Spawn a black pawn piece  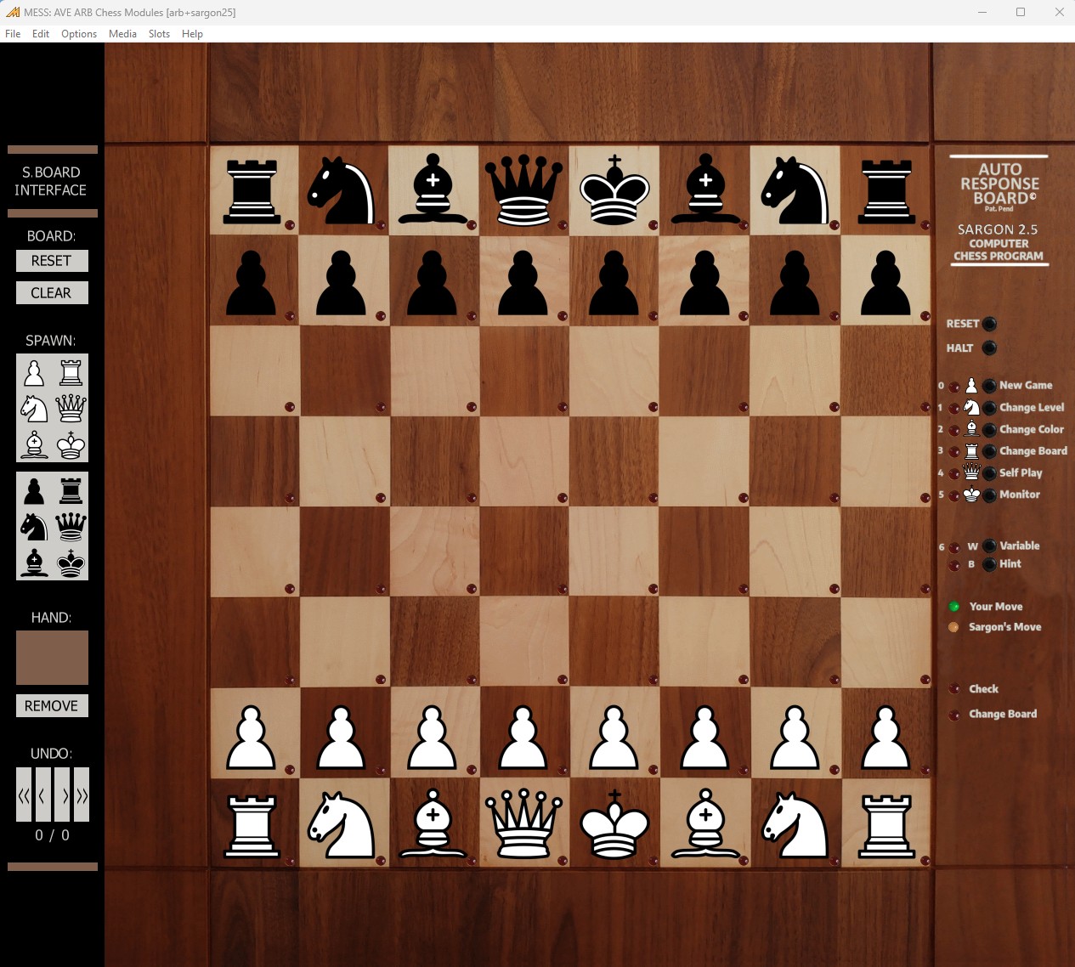(x=34, y=491)
